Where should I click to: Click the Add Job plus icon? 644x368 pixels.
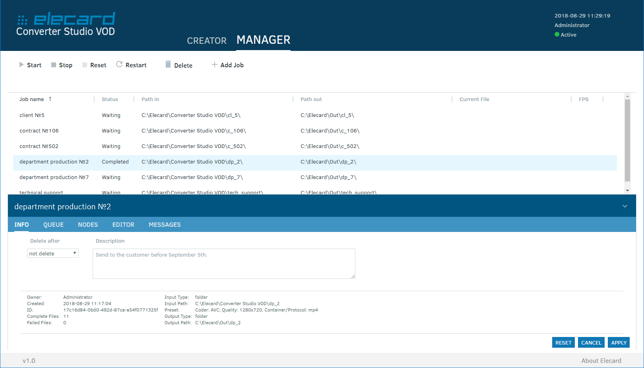pyautogui.click(x=215, y=64)
